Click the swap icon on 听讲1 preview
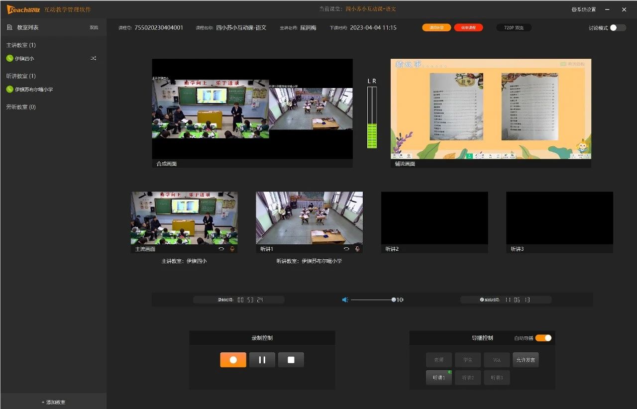The width and height of the screenshot is (637, 409). 346,249
